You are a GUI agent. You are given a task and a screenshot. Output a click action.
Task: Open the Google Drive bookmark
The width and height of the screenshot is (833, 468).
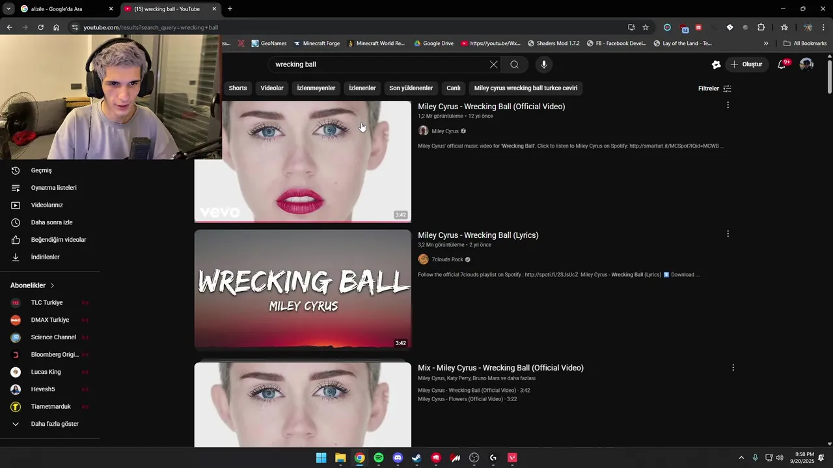pos(433,44)
